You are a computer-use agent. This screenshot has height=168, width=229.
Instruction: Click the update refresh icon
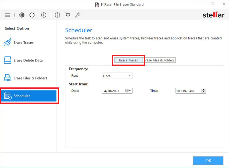32,15
